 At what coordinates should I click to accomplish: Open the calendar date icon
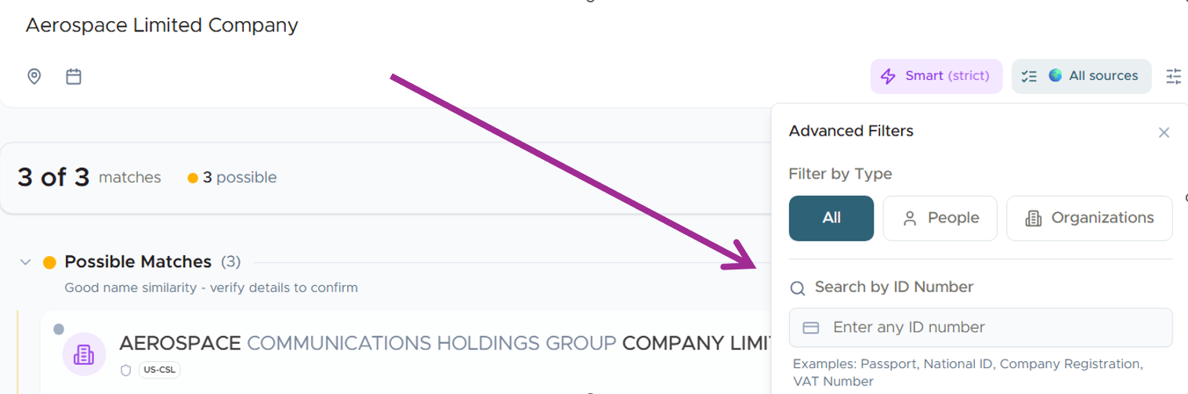pyautogui.click(x=74, y=77)
